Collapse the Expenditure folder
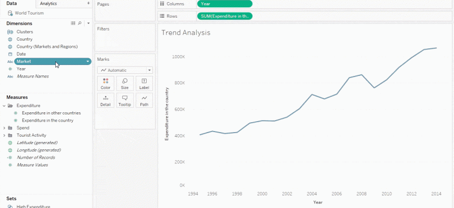454x208 pixels. pos(4,106)
